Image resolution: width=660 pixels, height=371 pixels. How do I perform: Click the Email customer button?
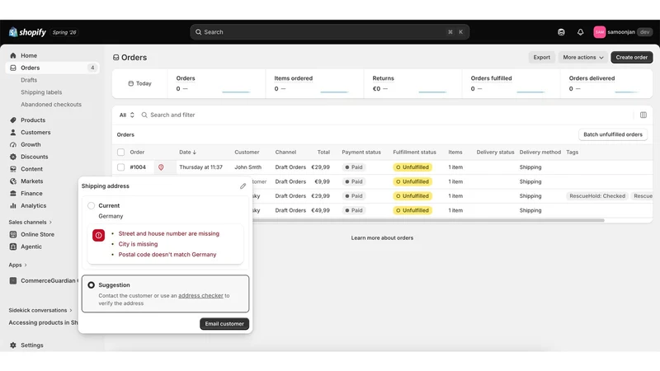tap(224, 324)
